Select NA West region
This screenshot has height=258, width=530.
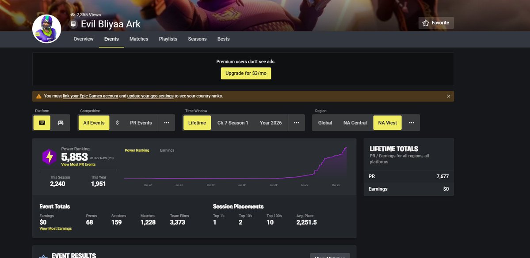click(x=387, y=123)
